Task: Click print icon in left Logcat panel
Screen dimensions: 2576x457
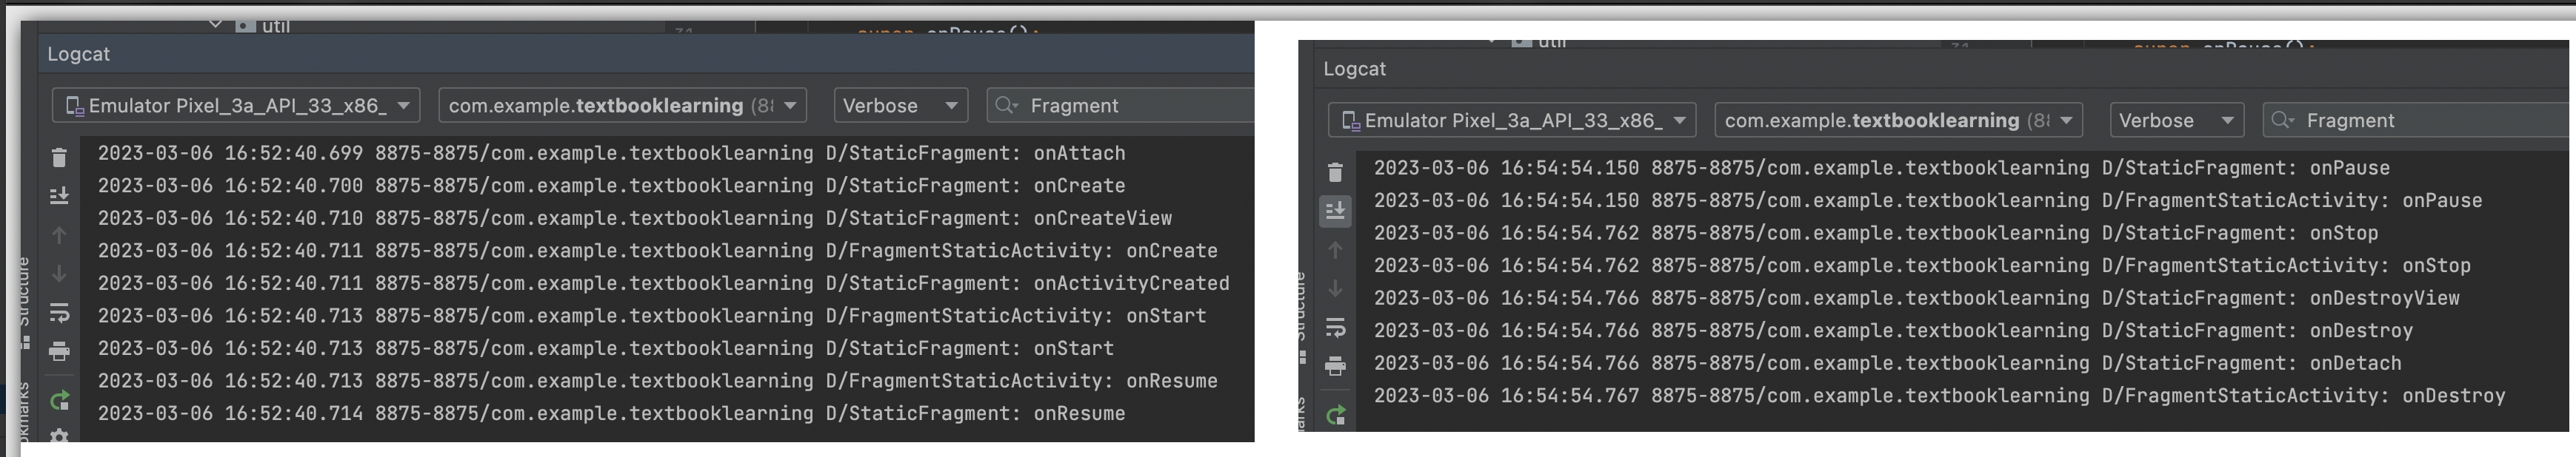Action: coord(59,351)
